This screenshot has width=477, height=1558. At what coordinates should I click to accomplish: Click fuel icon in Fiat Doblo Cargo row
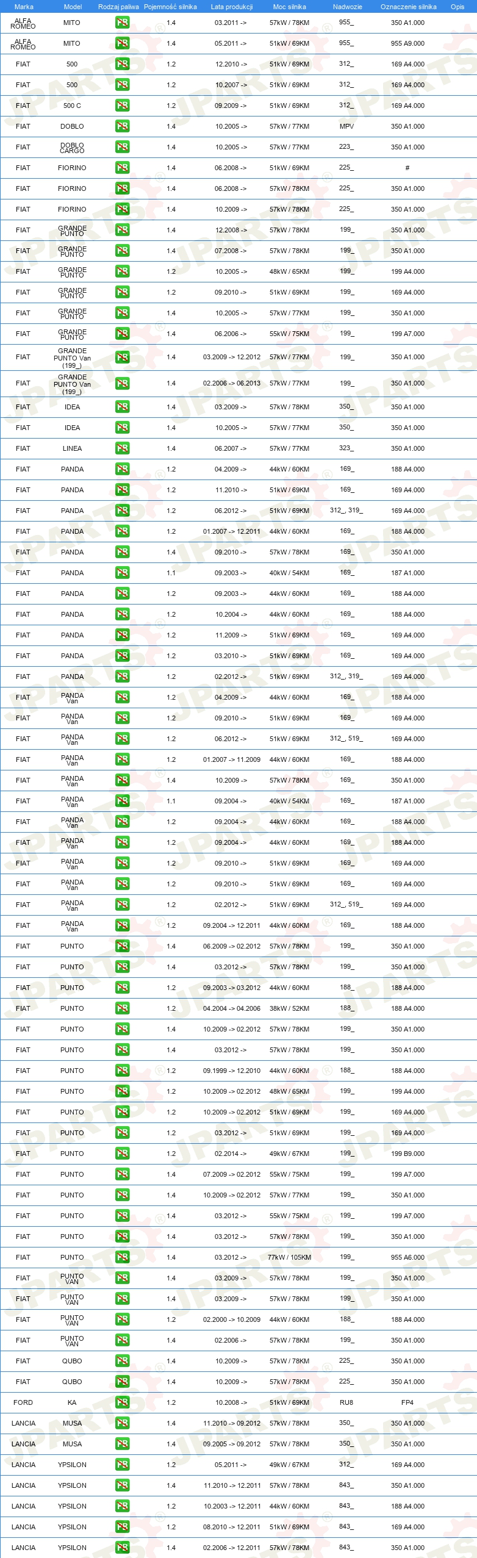122,147
